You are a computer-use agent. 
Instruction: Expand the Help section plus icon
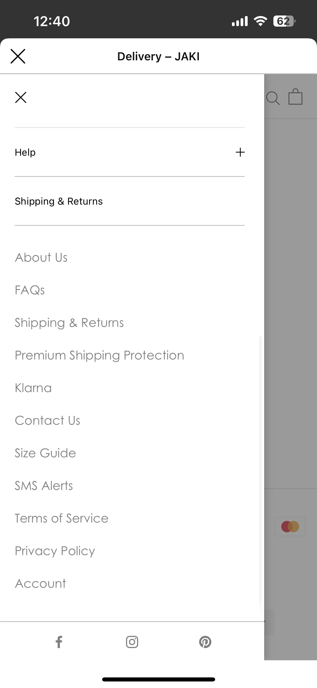[240, 152]
